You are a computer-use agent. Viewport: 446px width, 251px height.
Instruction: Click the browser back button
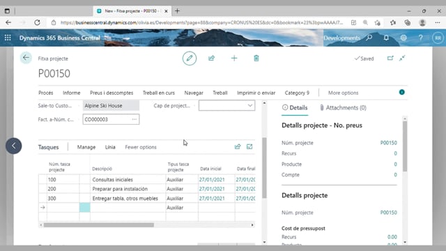pos(8,22)
